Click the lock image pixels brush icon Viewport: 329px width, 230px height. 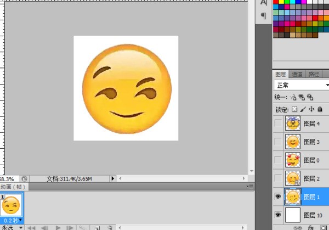coord(303,109)
